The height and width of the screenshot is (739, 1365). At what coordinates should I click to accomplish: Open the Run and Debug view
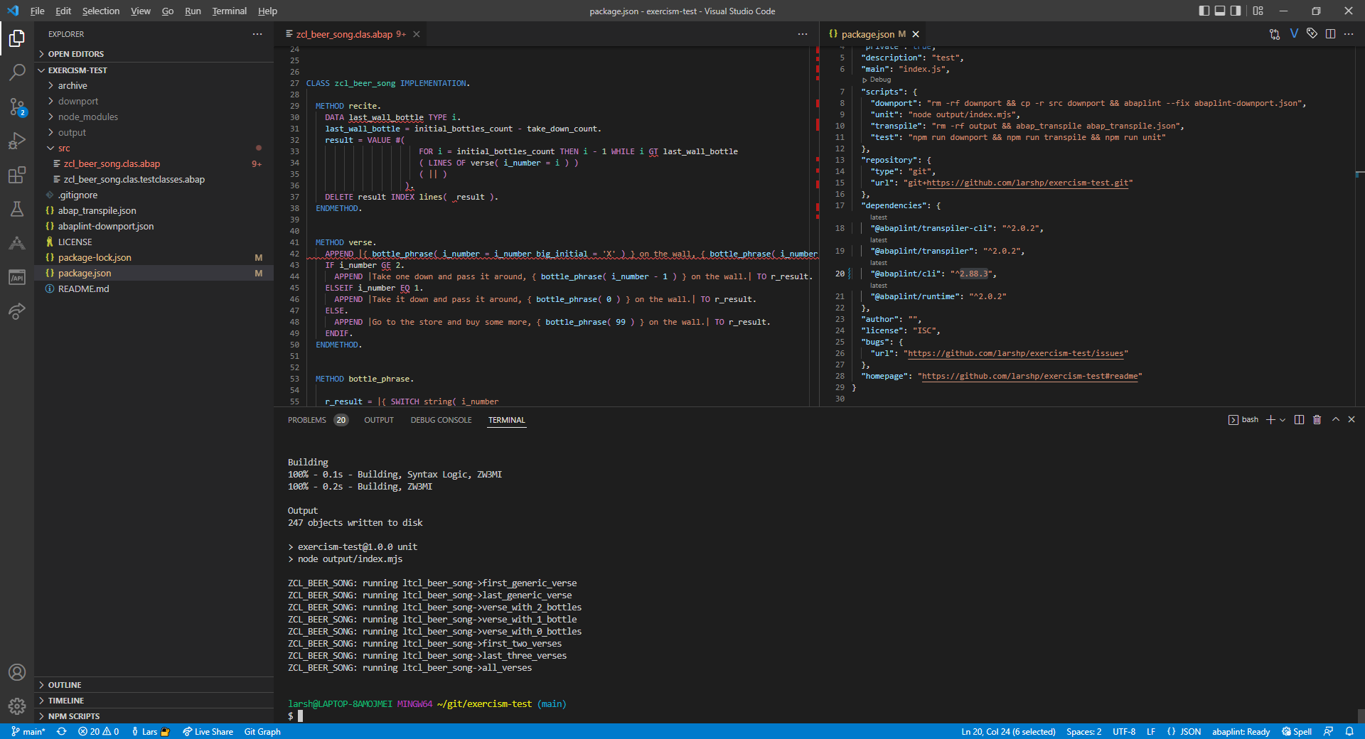(x=17, y=141)
